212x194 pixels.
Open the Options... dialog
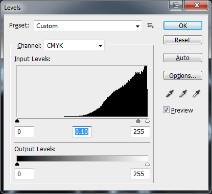tap(183, 75)
